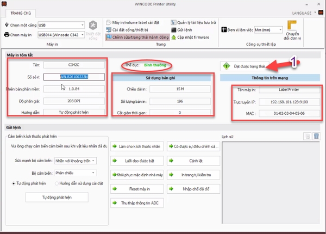Open 'Sức mạnh bộ cảm biến' dropdown
Viewport: 326px width, 234px height.
[95, 161]
